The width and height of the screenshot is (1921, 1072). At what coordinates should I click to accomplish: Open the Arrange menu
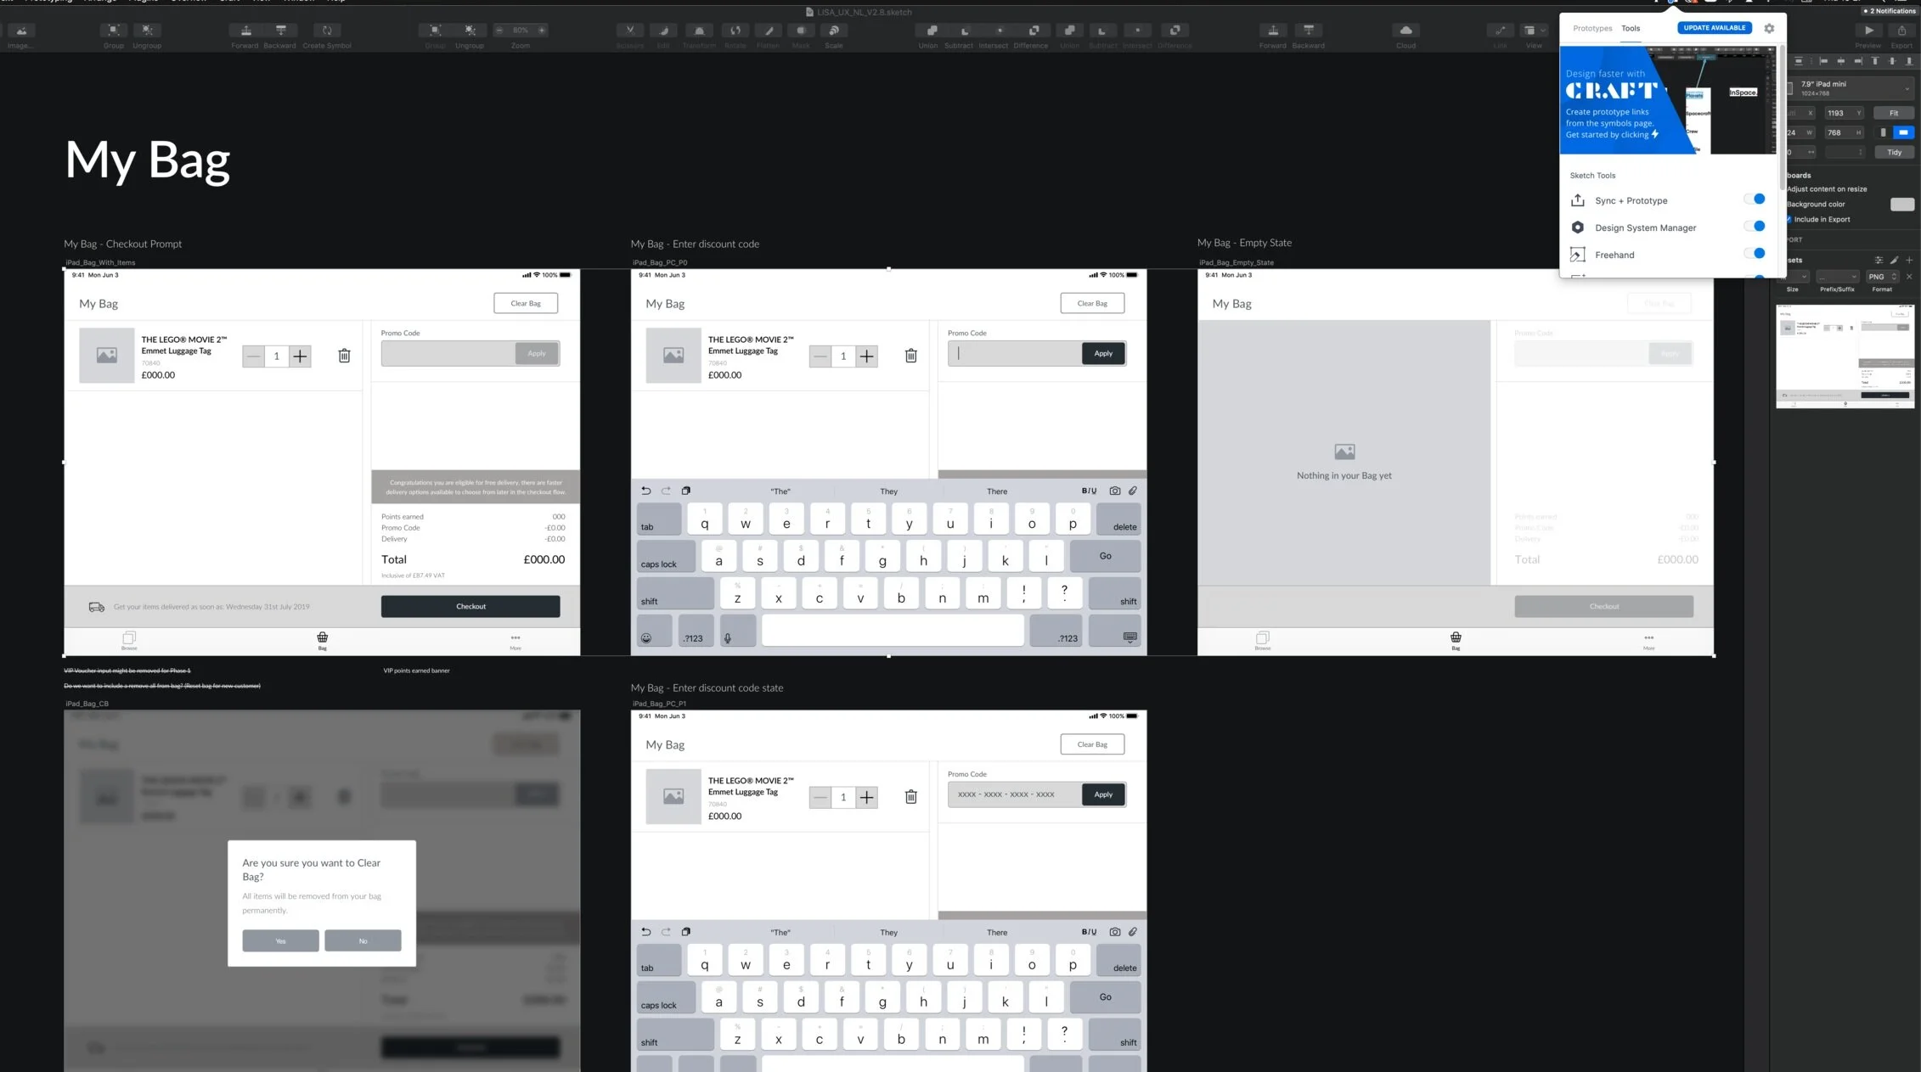tap(99, 2)
